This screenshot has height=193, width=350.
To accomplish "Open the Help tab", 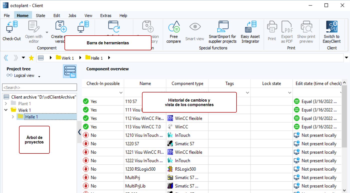I will tap(123, 15).
